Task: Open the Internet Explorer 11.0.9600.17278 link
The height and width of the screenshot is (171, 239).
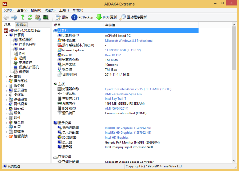Action: click(x=123, y=50)
